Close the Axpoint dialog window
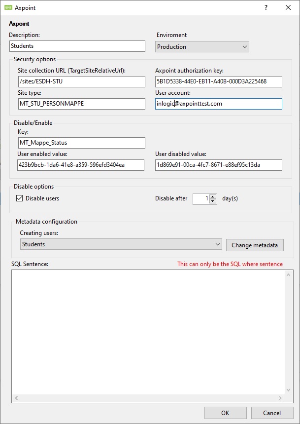 (x=288, y=8)
